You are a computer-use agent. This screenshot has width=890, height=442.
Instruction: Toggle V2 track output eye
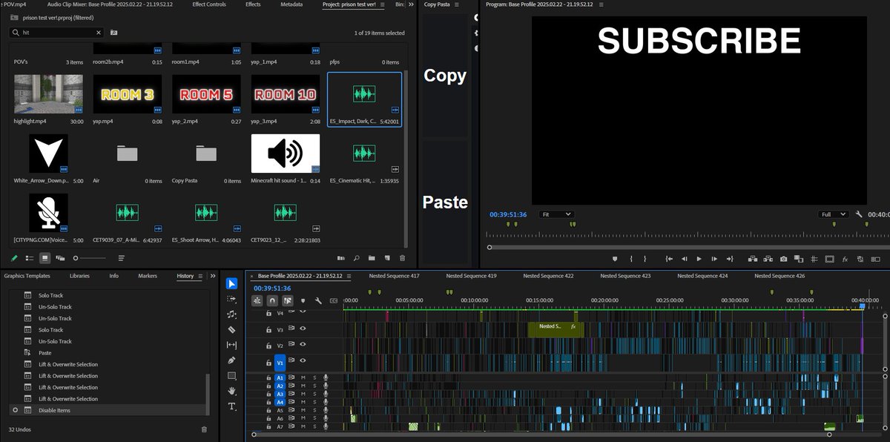303,345
